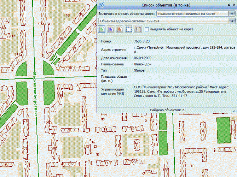237x177 pixels.
Task: Click the checkmark logo in panel title
Action: click(101, 5)
